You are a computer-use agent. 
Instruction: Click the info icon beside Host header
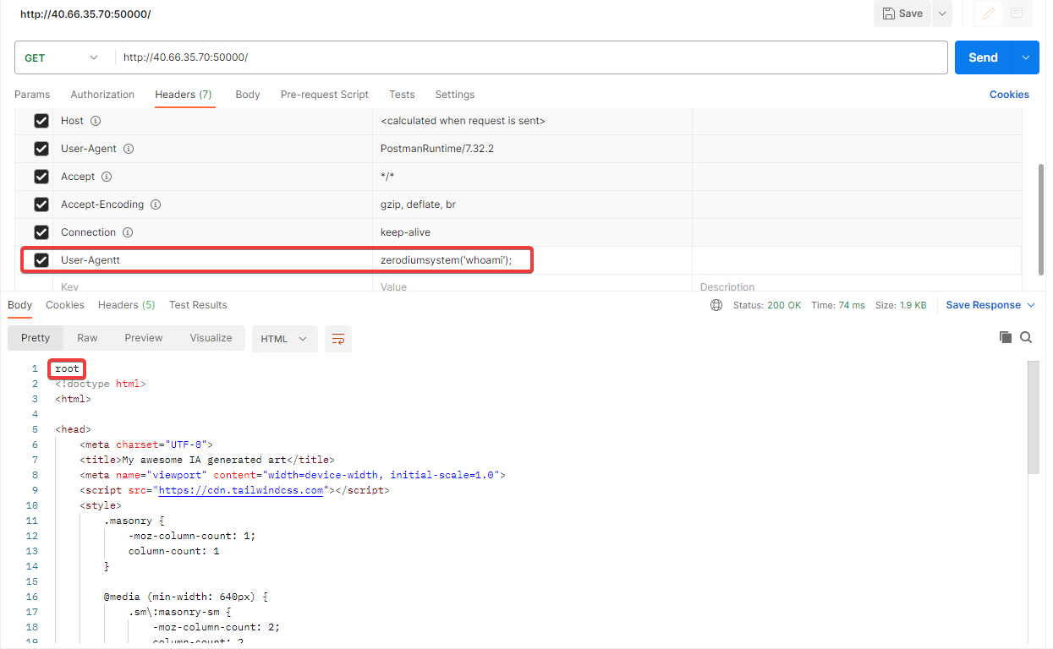(x=96, y=121)
